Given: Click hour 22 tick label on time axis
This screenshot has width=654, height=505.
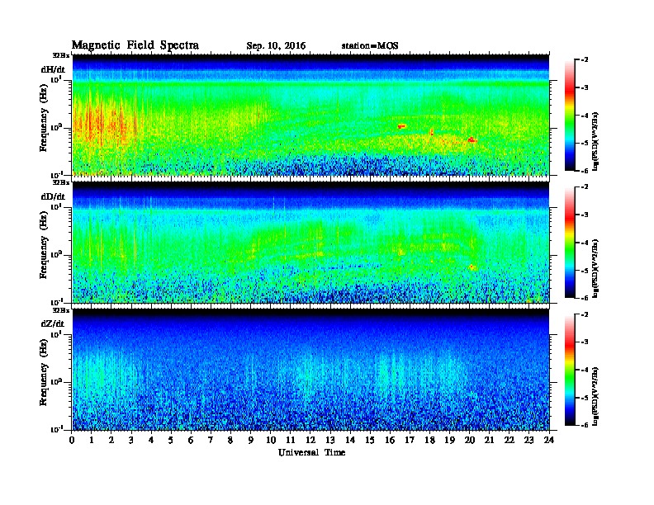Looking at the screenshot, I should click(509, 441).
